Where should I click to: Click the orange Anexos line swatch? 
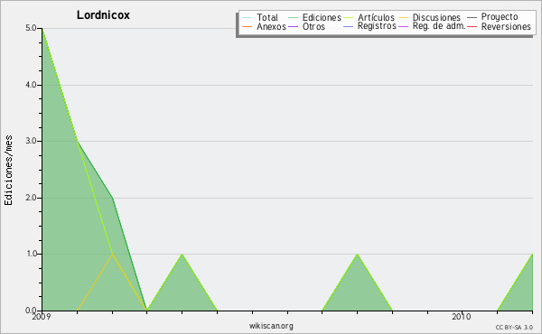click(x=248, y=26)
